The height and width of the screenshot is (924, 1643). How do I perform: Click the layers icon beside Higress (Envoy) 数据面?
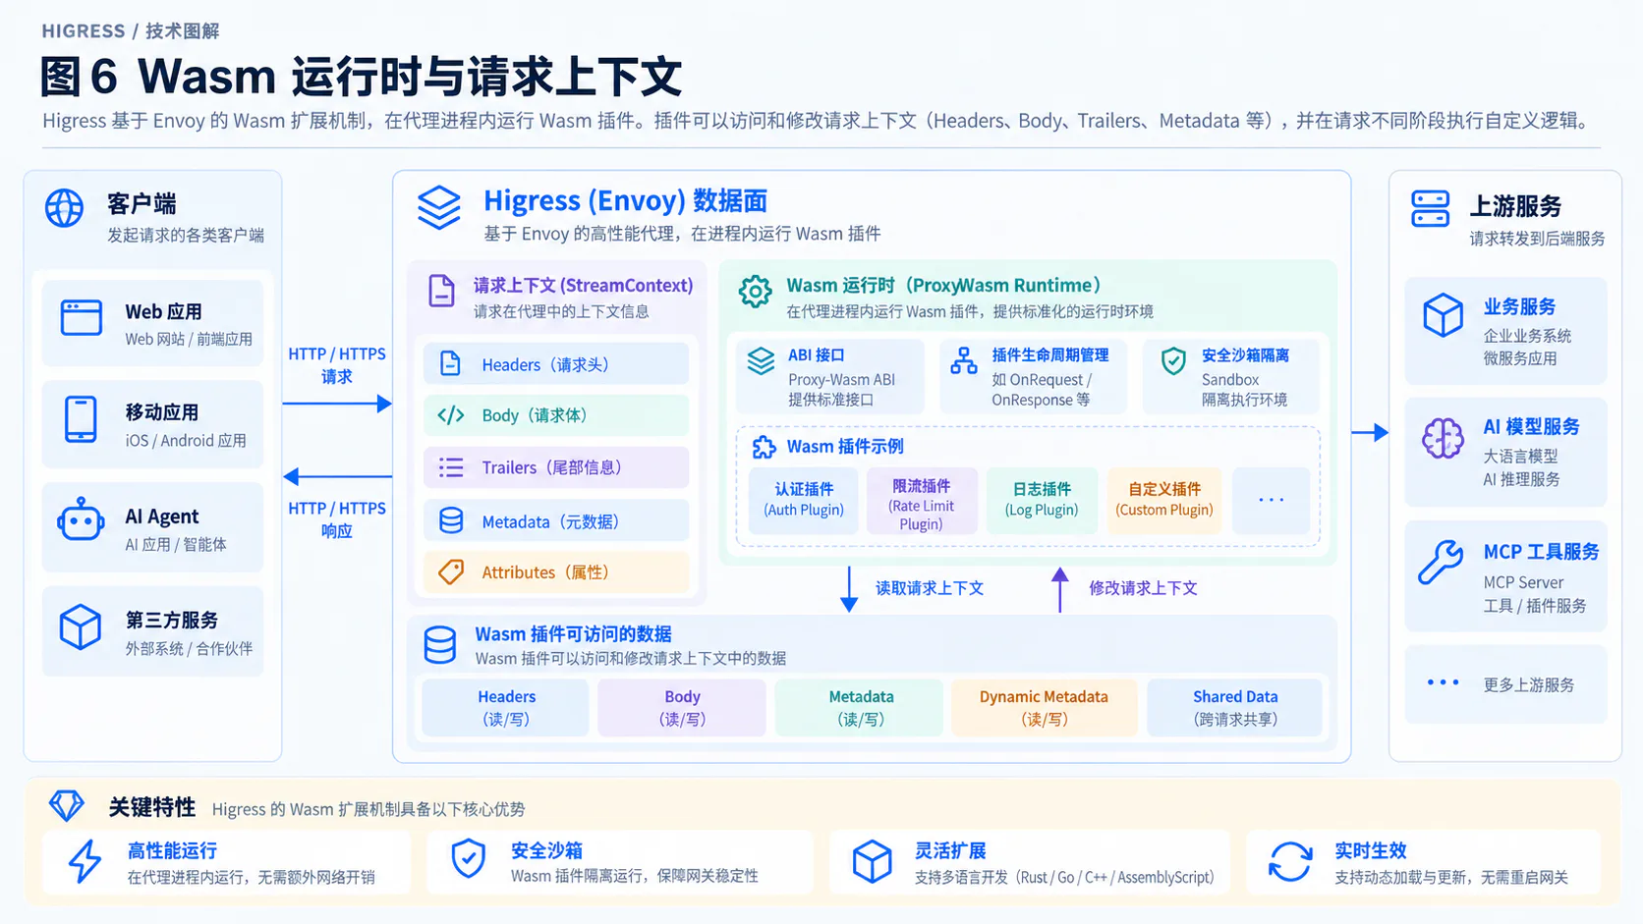439,208
